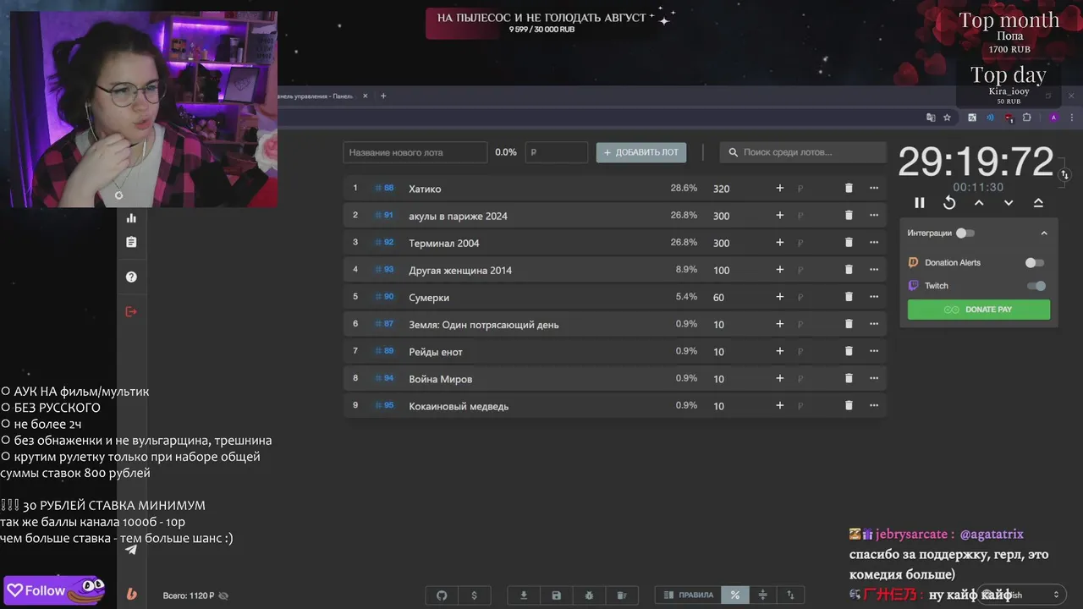Viewport: 1083px width, 609px height.
Task: Click the dollar sign icon in bottom toolbar
Action: coord(474,595)
